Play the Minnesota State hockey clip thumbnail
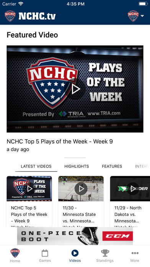The height and width of the screenshot is (267, 150). [81, 189]
